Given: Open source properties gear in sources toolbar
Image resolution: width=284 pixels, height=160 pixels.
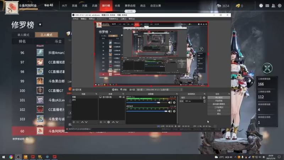Looking at the screenshot, I should pos(109,122).
